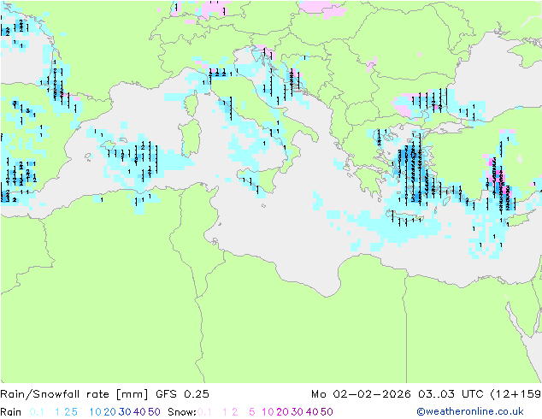The width and height of the screenshot is (542, 419).
Task: Click the '03..03 UTC' time label
Action: click(451, 394)
